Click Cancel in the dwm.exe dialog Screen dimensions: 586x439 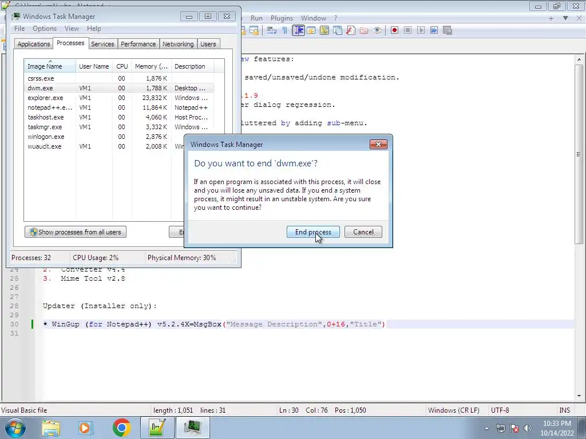(363, 232)
